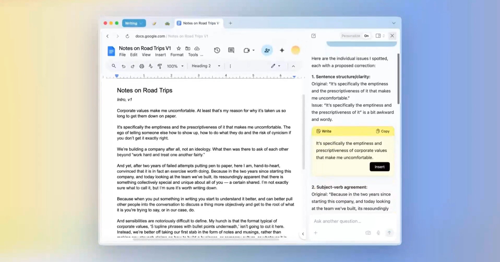Image resolution: width=500 pixels, height=262 pixels.
Task: Open a new browser tab
Action: click(230, 23)
